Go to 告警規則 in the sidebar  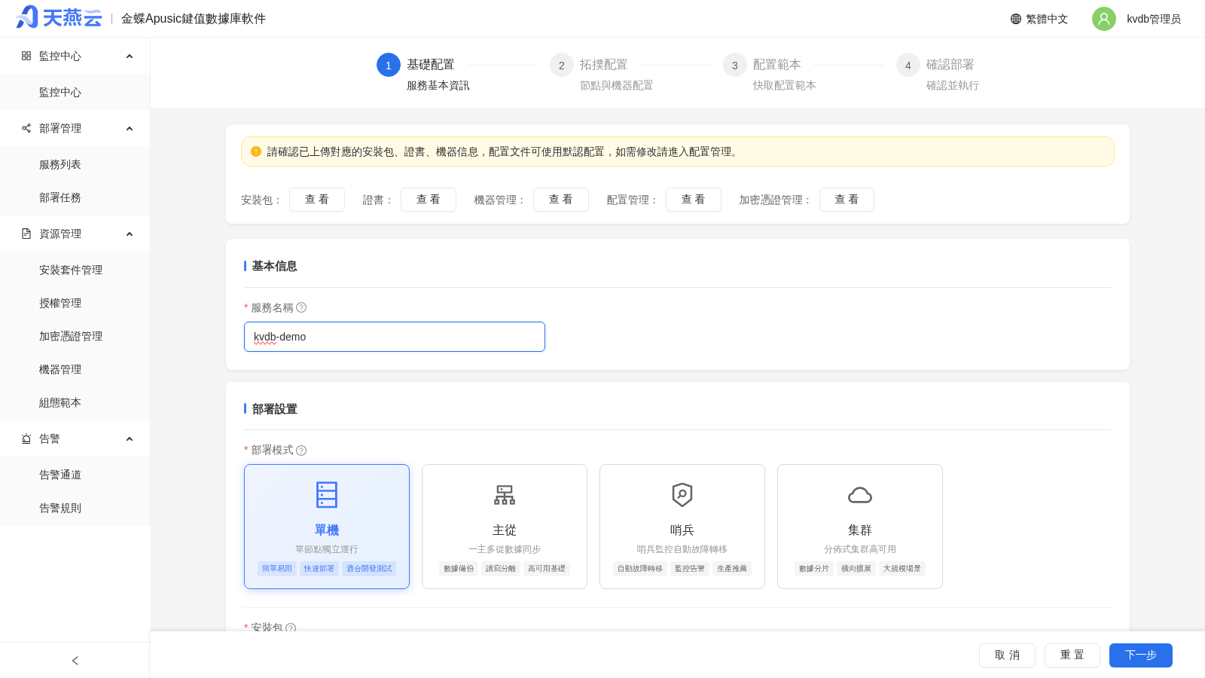click(75, 508)
